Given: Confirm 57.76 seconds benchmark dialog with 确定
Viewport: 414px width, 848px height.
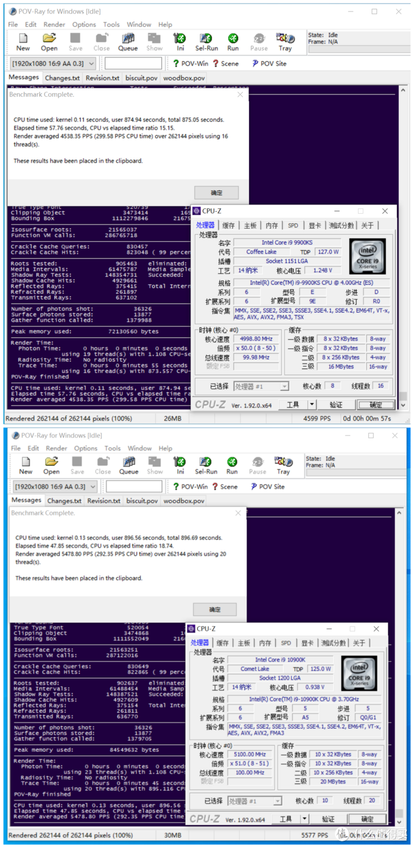Looking at the screenshot, I should (216, 192).
